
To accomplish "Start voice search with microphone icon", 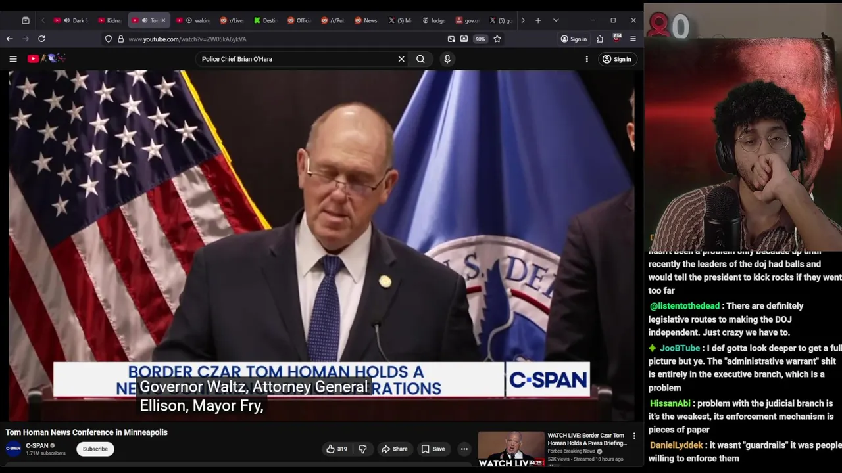I will [x=447, y=59].
